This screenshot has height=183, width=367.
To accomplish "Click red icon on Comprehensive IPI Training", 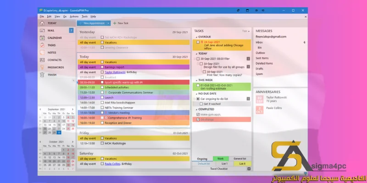I will [106, 118].
